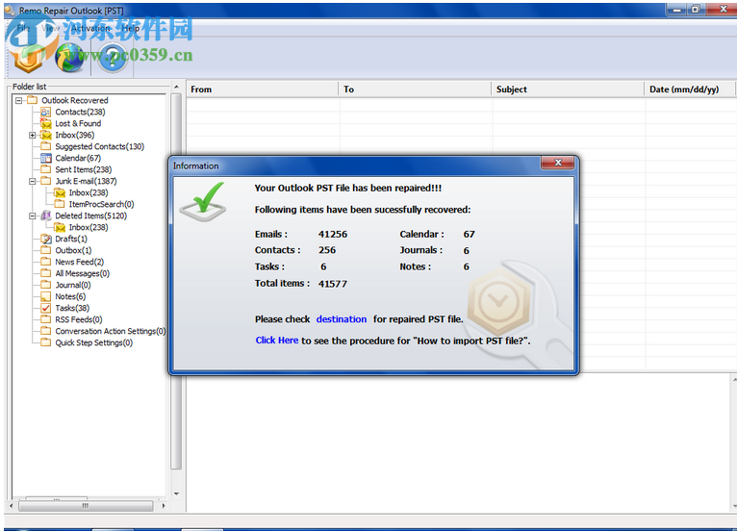Screen dimensions: 737x531
Task: Sort by the Subject column header
Action: click(x=568, y=89)
